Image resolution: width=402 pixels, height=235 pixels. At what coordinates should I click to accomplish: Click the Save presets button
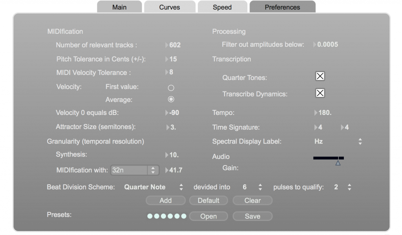(252, 216)
